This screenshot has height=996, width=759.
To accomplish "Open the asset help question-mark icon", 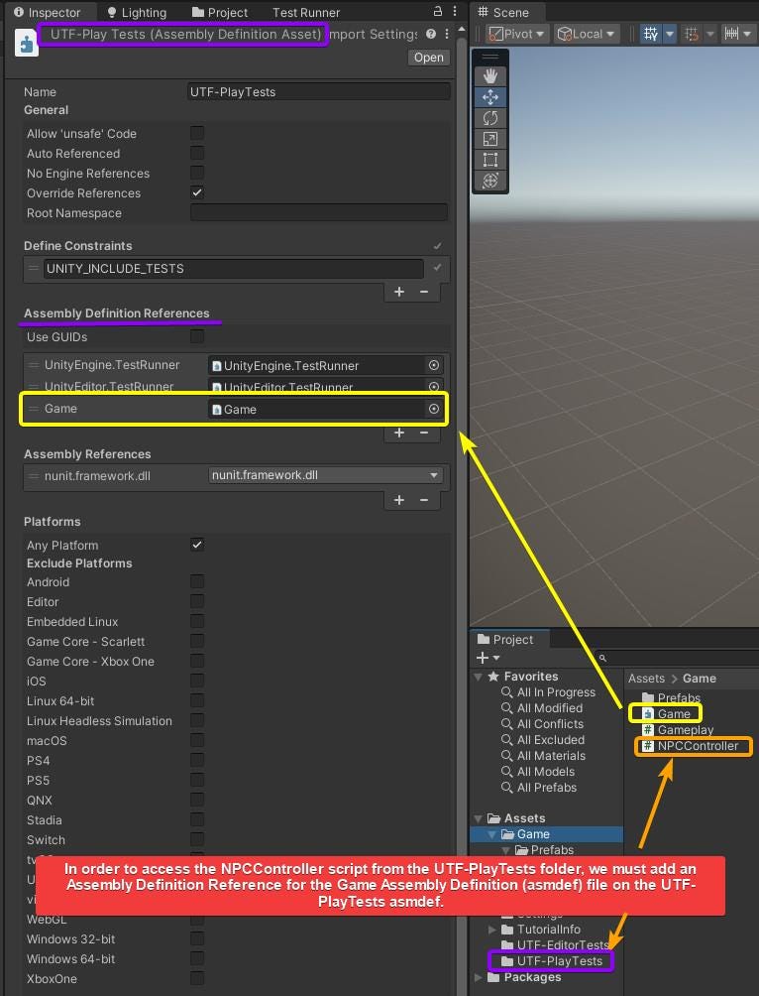I will 431,34.
